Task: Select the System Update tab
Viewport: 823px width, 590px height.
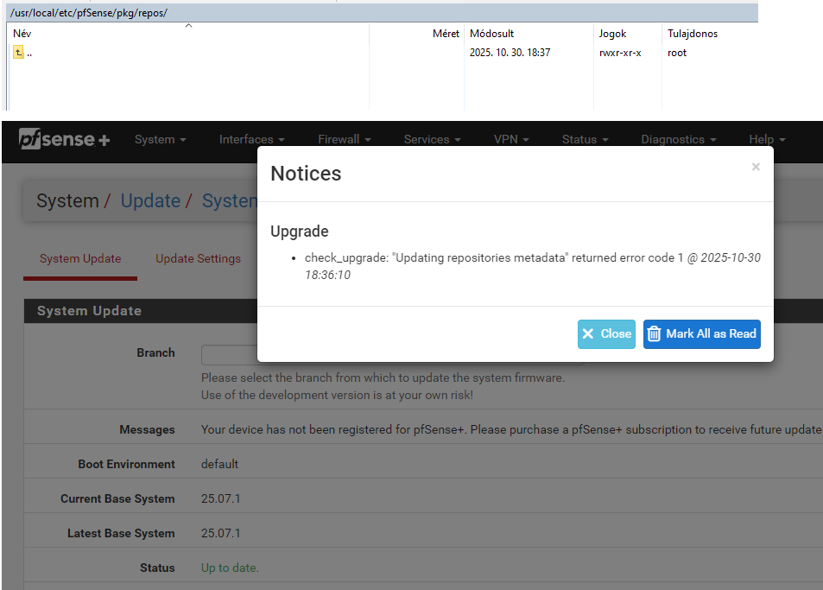Action: (x=80, y=258)
